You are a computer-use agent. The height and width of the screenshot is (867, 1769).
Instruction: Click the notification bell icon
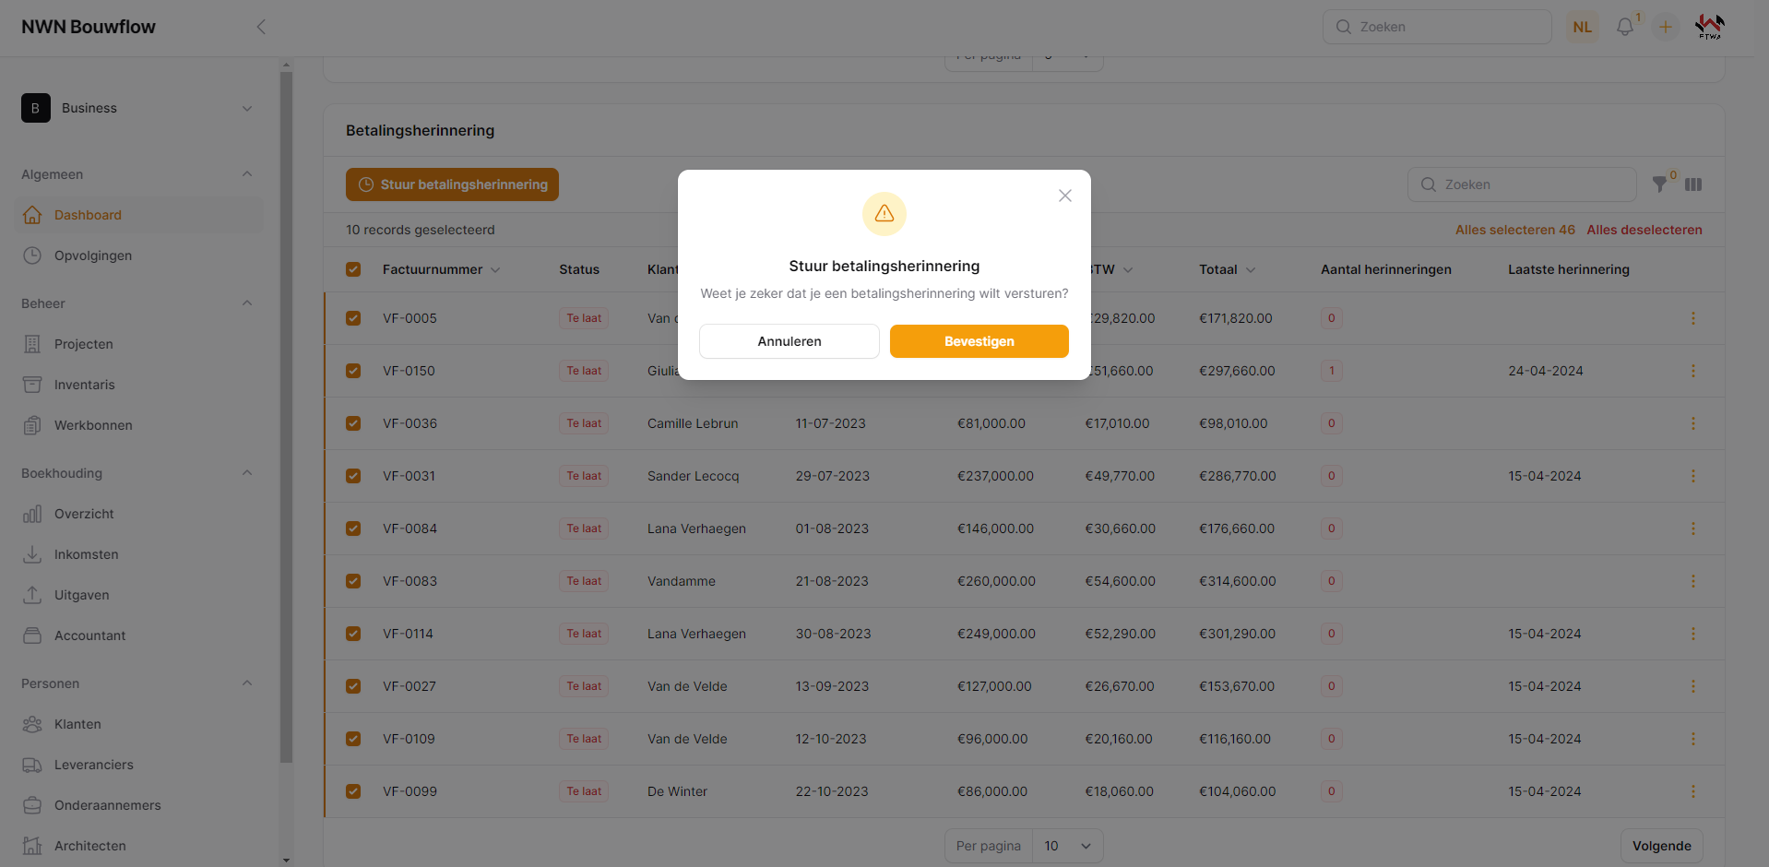(x=1625, y=27)
